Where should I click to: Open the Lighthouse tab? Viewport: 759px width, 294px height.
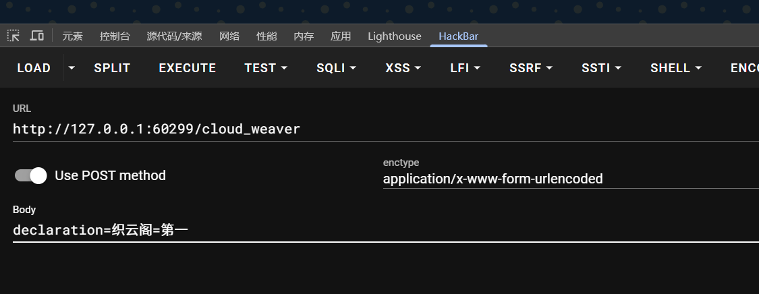click(x=394, y=36)
